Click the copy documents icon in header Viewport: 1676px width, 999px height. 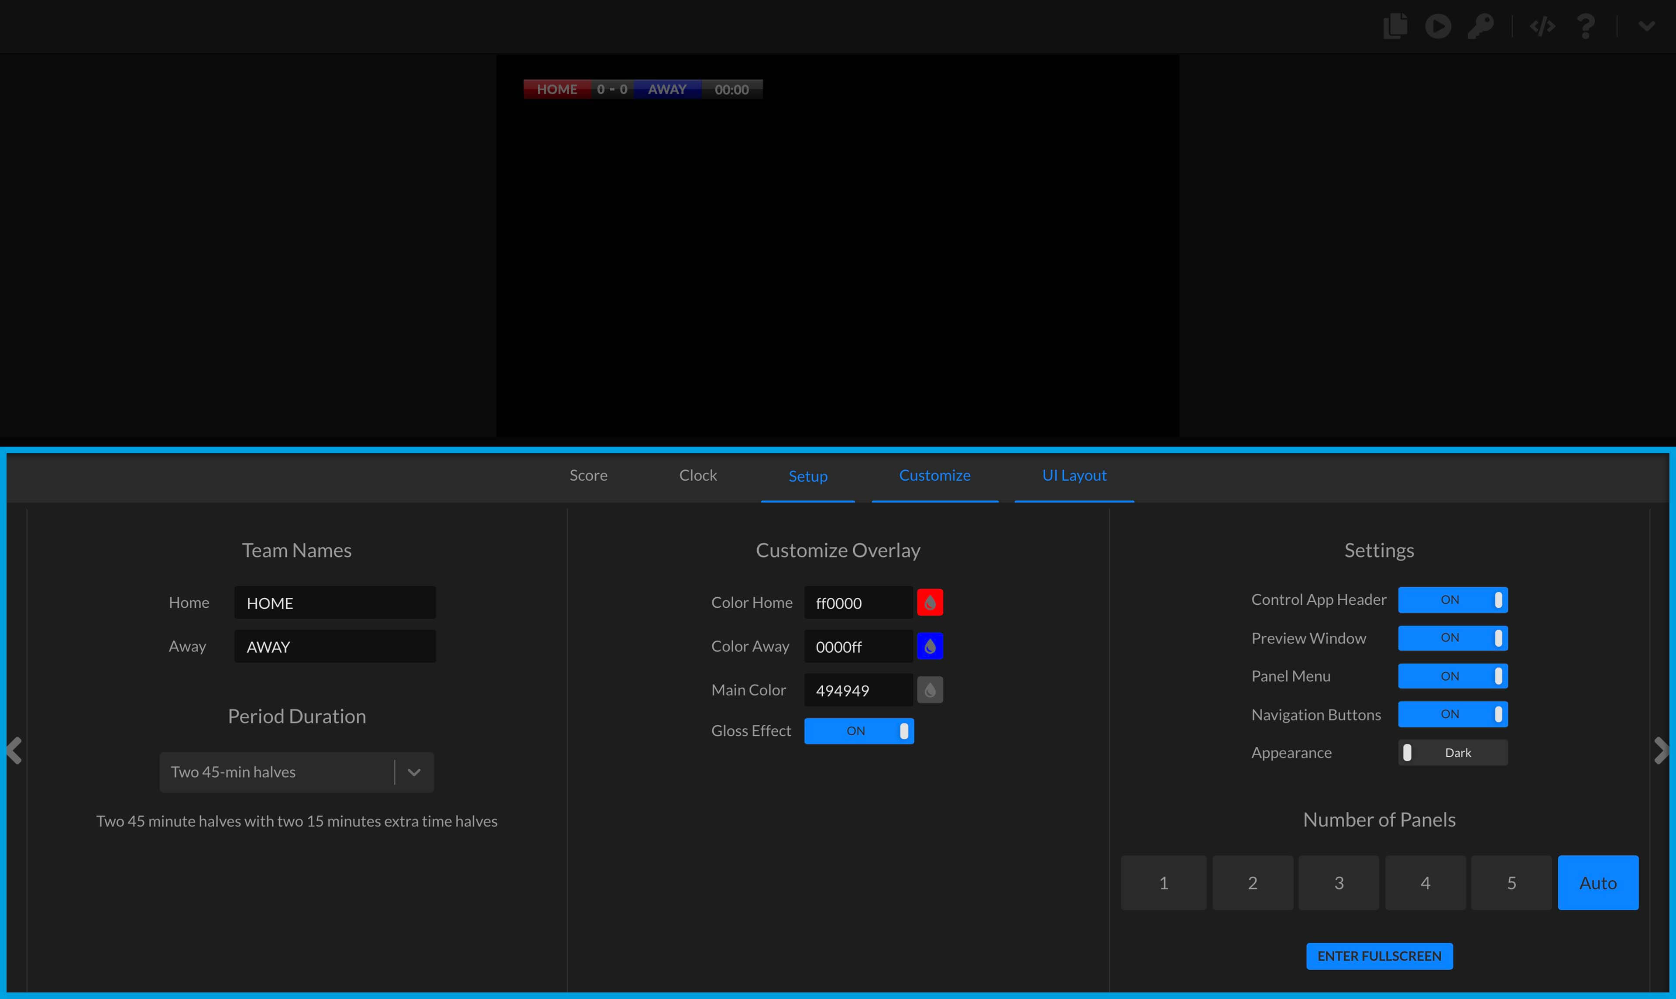coord(1395,26)
